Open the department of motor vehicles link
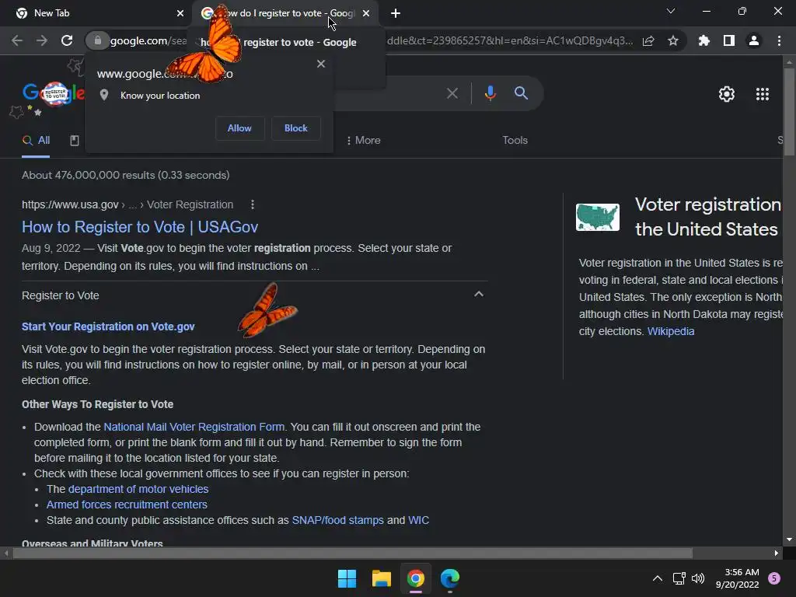The height and width of the screenshot is (597, 796). (138, 490)
